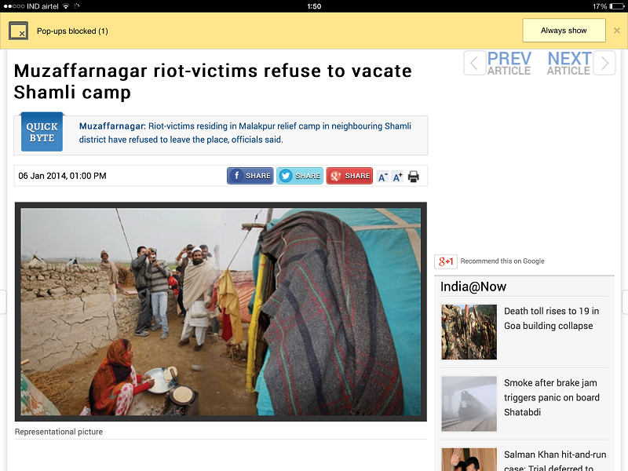
Task: Open Goa building collapse thumbnail
Action: pos(469,332)
